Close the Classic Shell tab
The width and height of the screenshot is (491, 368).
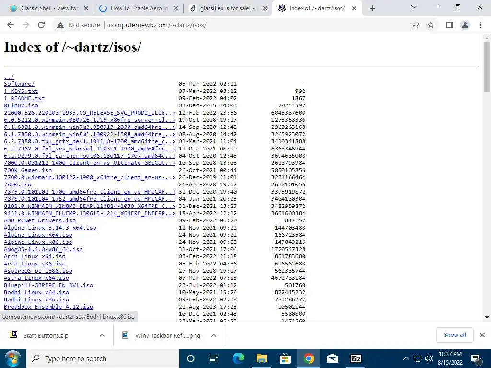86,9
